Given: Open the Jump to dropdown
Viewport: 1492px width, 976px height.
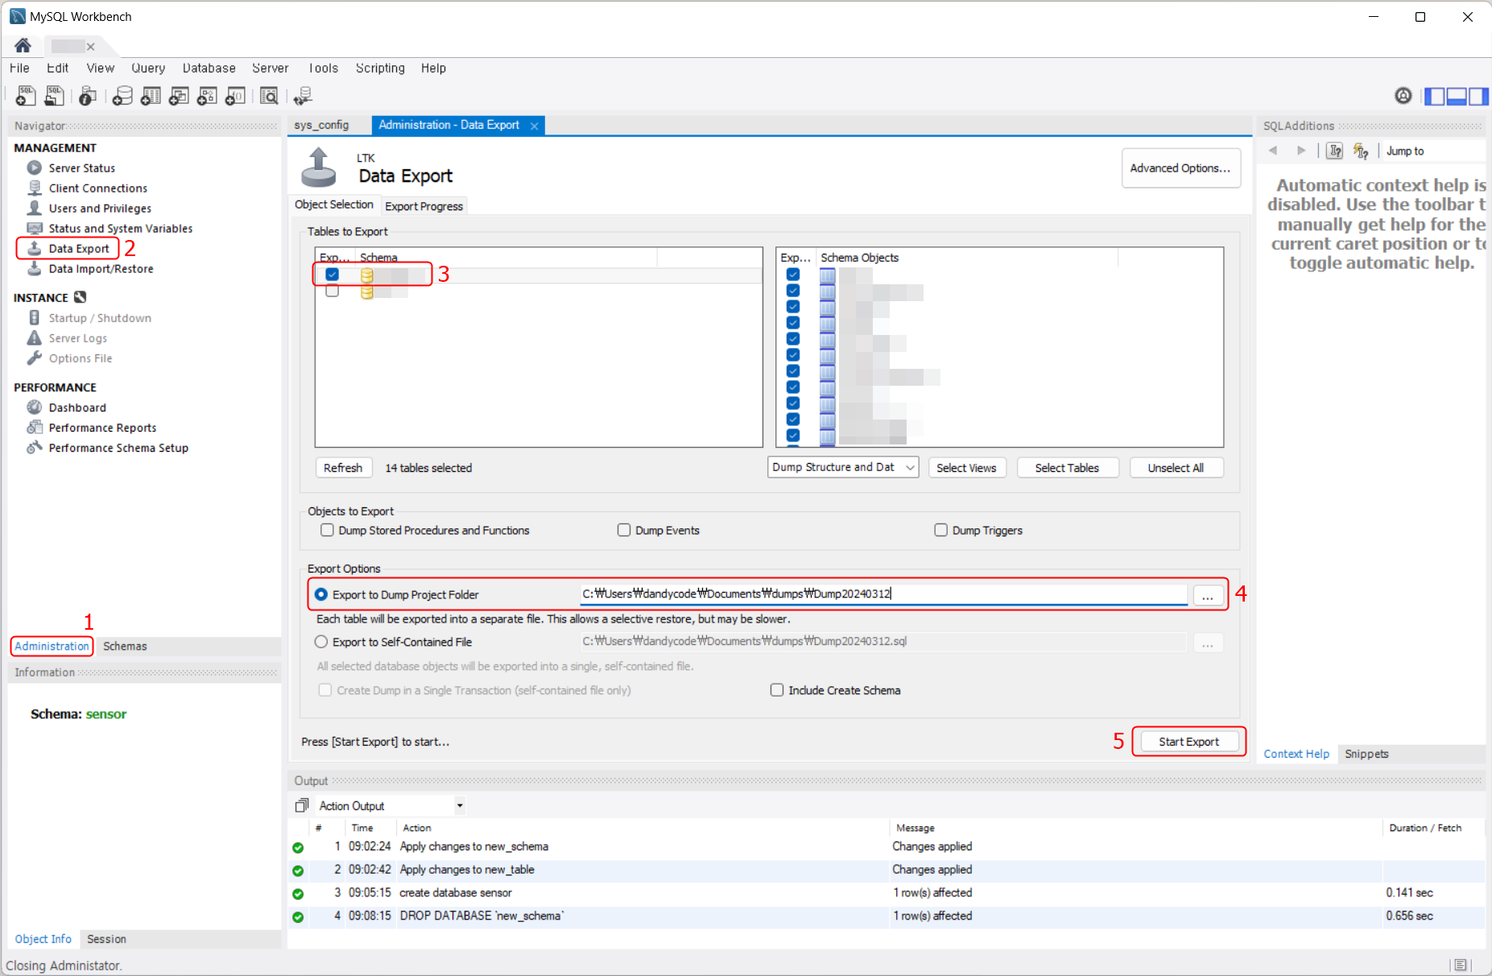Looking at the screenshot, I should [x=1432, y=151].
